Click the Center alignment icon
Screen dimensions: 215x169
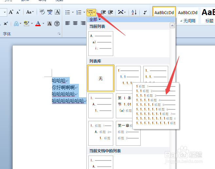75,23
